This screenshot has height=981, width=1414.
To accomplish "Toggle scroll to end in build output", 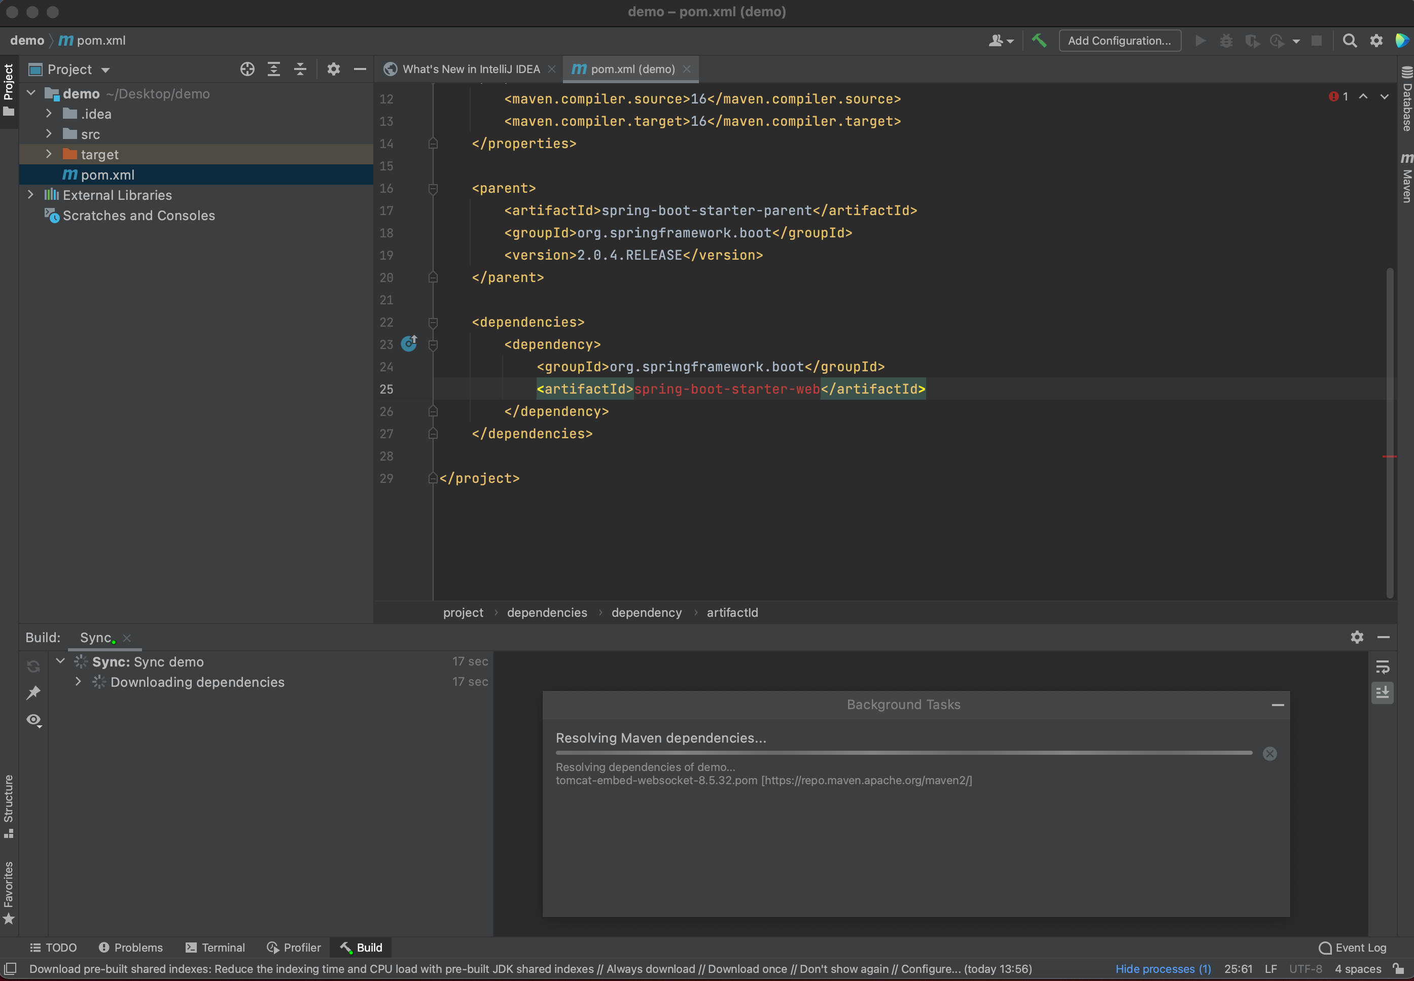I will pos(1382,693).
